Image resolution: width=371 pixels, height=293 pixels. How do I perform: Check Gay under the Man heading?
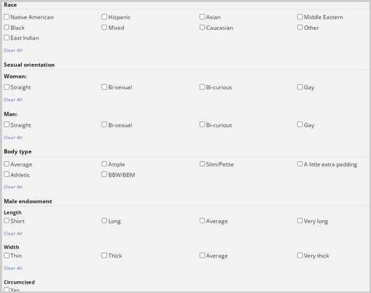300,125
